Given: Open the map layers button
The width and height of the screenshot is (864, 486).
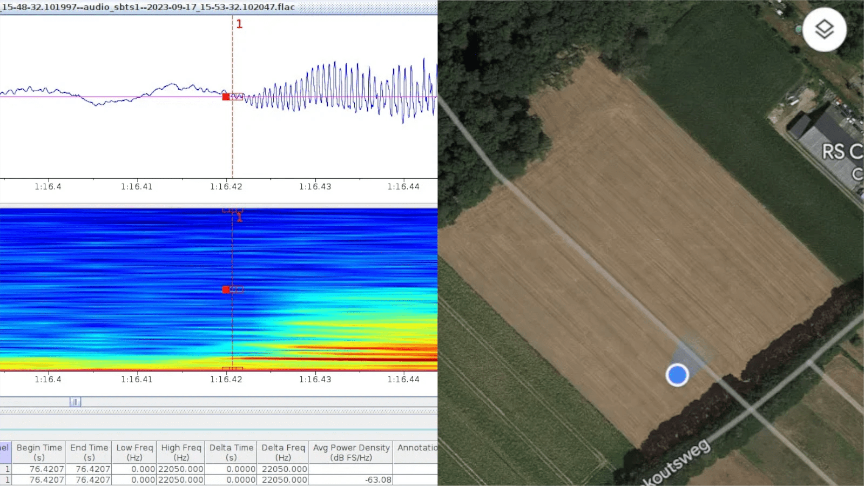Looking at the screenshot, I should click(824, 29).
